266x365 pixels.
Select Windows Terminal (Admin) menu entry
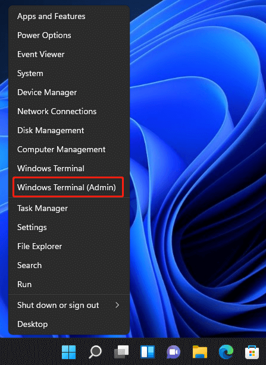coord(68,187)
